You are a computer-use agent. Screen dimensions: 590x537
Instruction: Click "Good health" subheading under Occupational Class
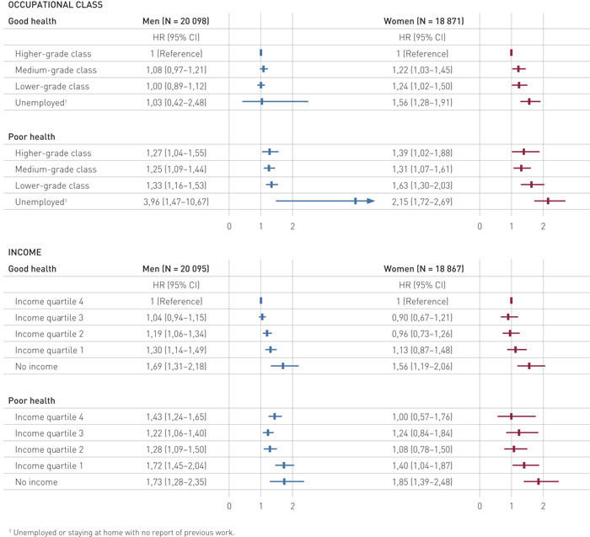pyautogui.click(x=36, y=21)
